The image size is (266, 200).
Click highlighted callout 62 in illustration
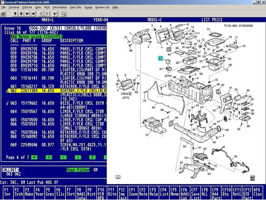click(161, 58)
